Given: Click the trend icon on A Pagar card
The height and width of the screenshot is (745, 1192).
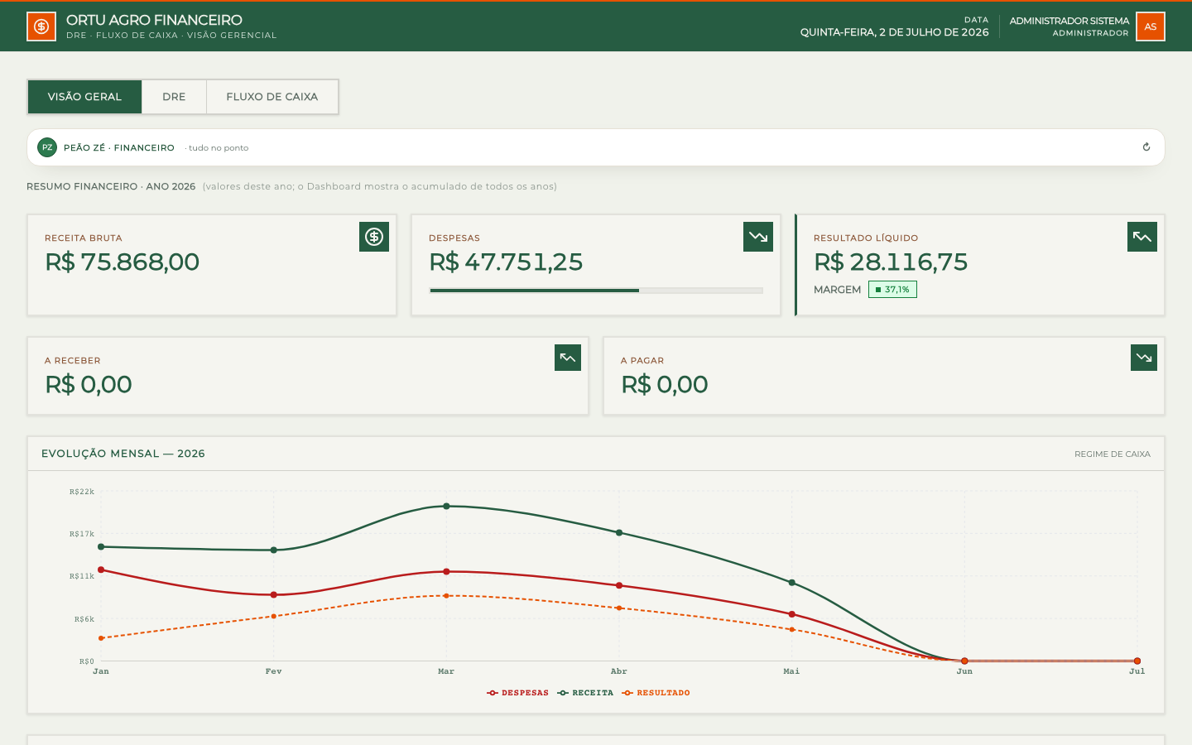Looking at the screenshot, I should point(1144,358).
